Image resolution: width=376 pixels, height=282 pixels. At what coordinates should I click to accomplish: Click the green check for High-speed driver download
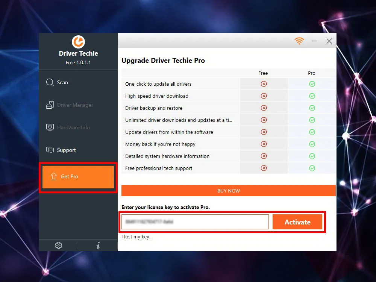coord(312,96)
